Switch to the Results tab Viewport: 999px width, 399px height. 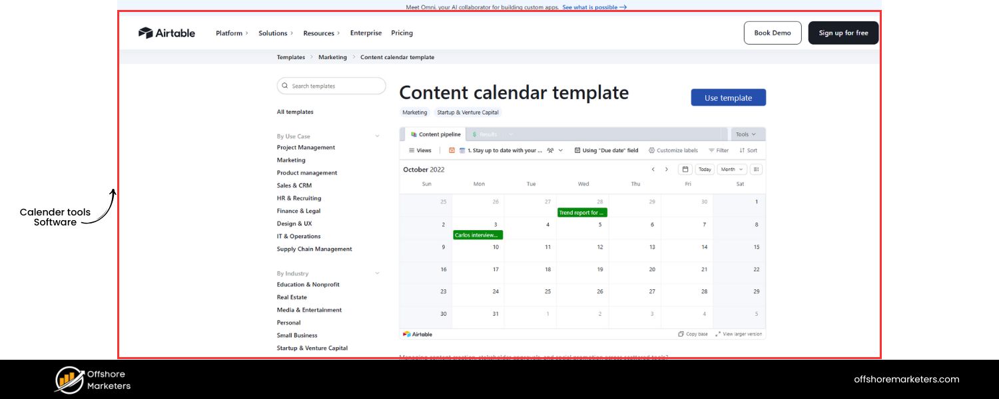(x=486, y=134)
